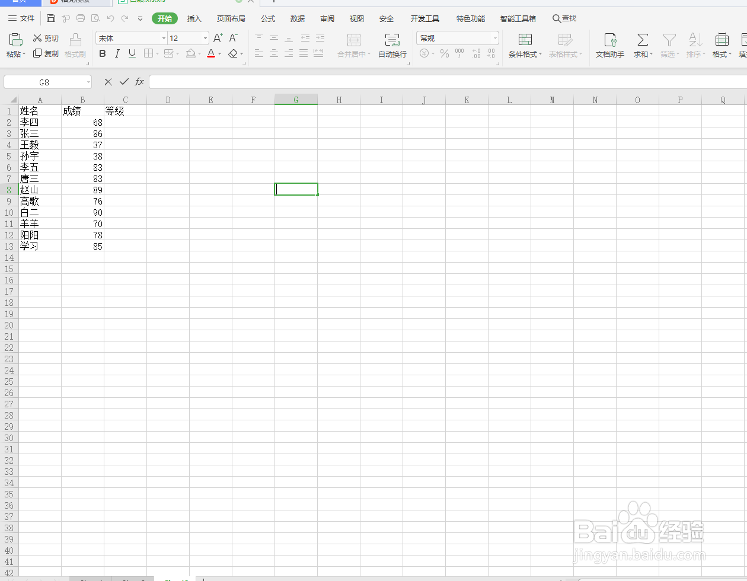Viewport: 747px width, 581px height.
Task: Open the Document Assistant (文档助手)
Action: coord(610,46)
